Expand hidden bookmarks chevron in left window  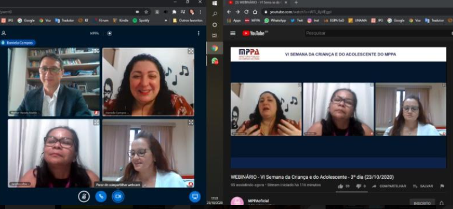pyautogui.click(x=166, y=20)
